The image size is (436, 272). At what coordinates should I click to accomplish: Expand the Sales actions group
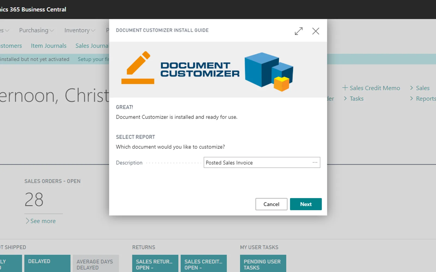pyautogui.click(x=420, y=88)
